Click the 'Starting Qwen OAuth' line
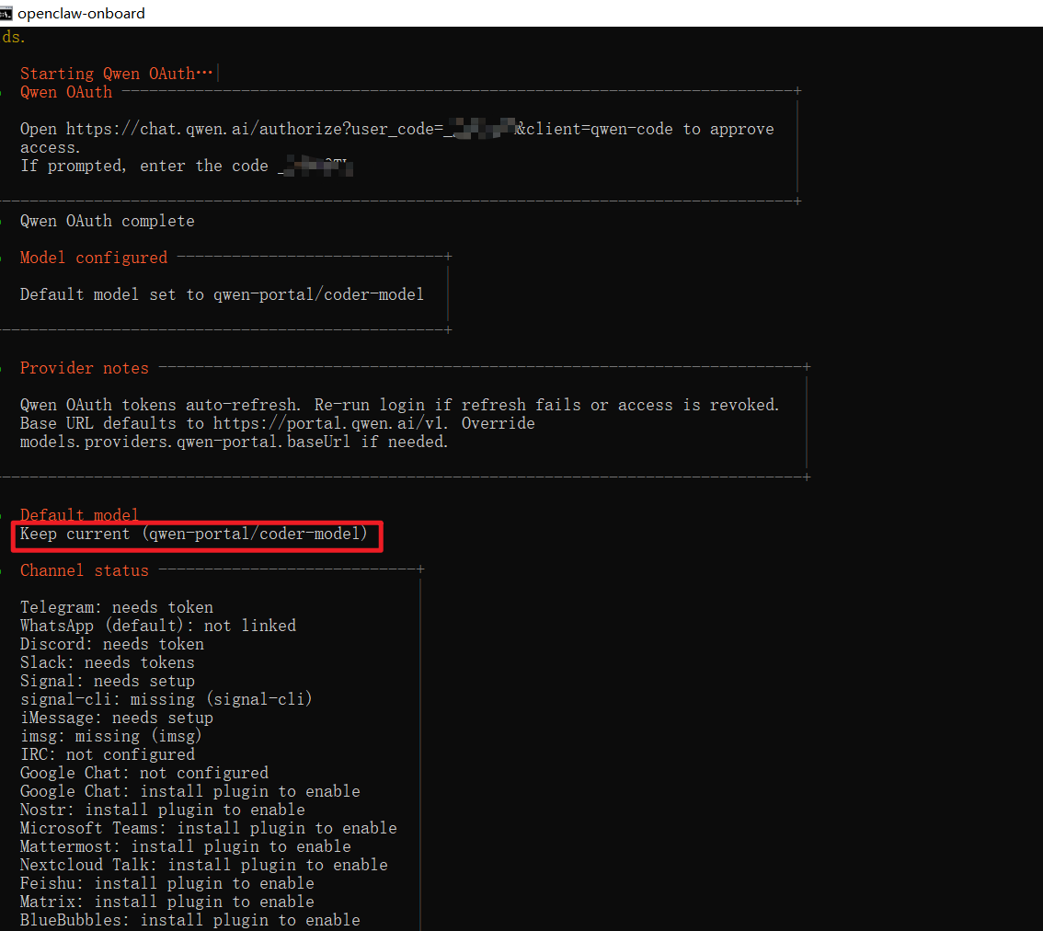Screen dimensions: 1043x931 [x=116, y=74]
